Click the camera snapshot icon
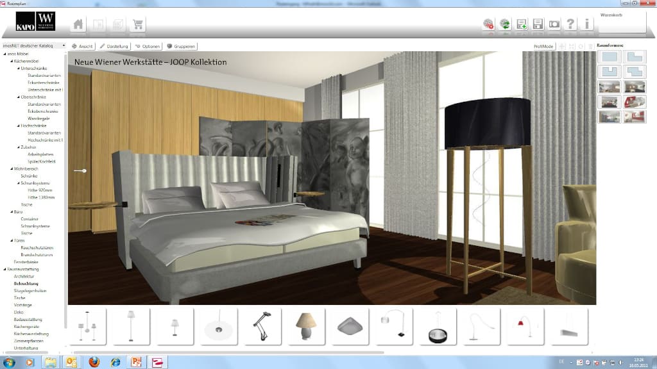The image size is (657, 369). pos(554,25)
